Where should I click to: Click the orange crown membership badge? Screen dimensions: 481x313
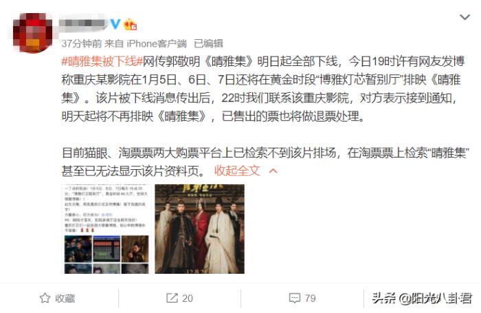click(x=130, y=24)
